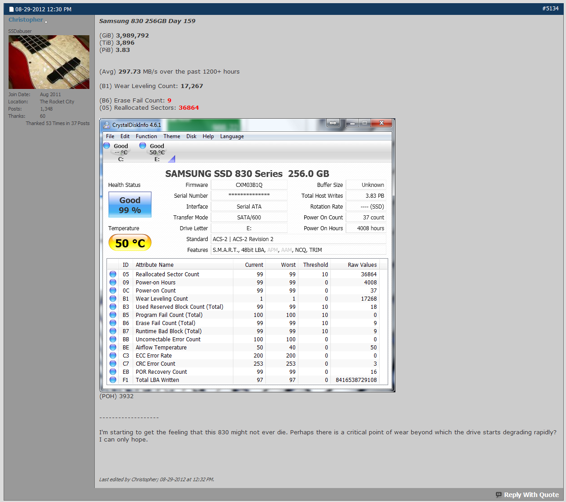Click the post number #5134 link
The height and width of the screenshot is (502, 566).
click(550, 9)
